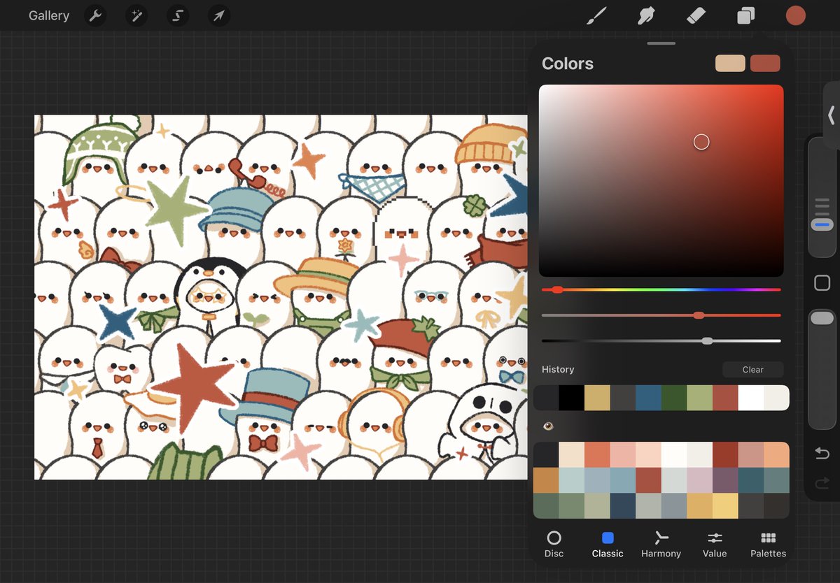Open the Layers panel icon
The height and width of the screenshot is (583, 840).
746,15
